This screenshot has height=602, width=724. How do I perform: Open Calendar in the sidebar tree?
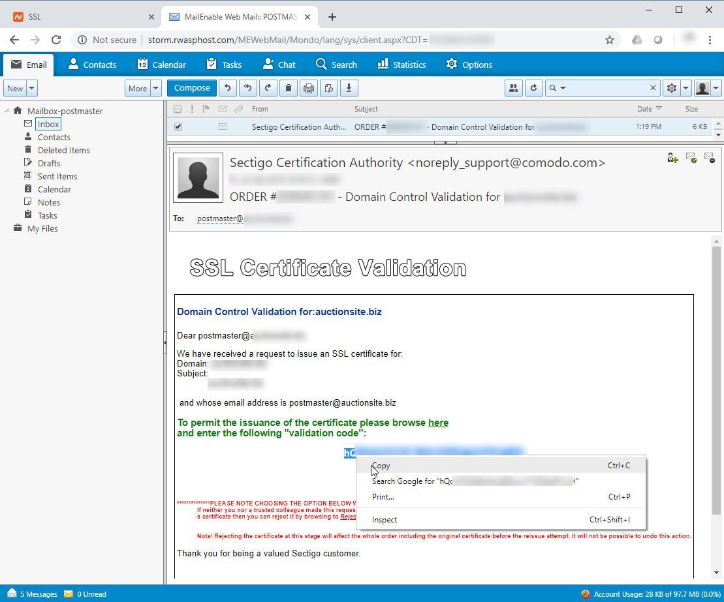[54, 189]
